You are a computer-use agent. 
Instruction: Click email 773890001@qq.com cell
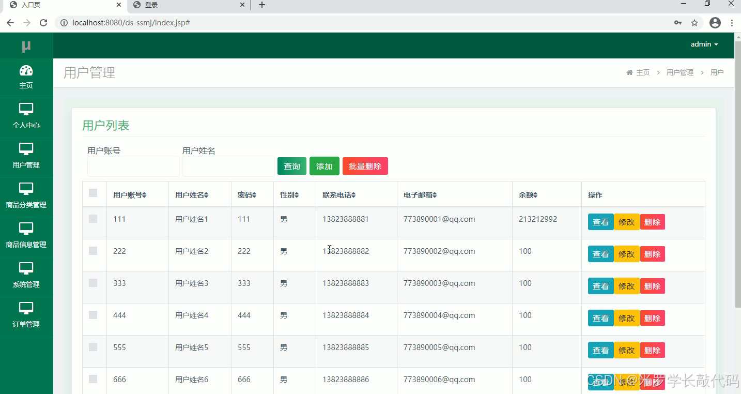point(439,219)
